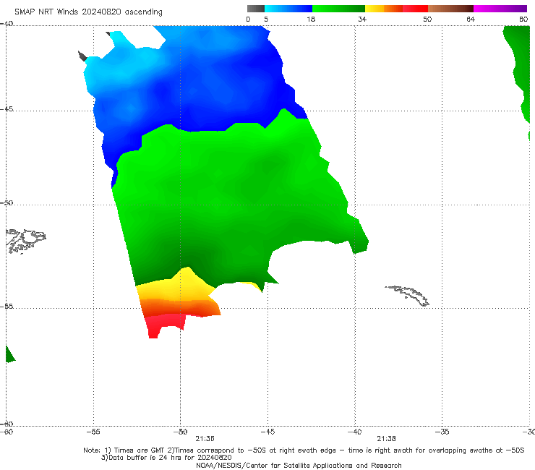
Task: Click latitude axis label '-50' on left axis
Action: [7, 203]
